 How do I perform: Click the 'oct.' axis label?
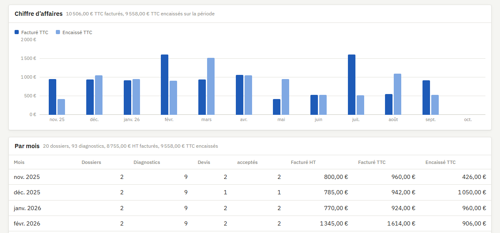pyautogui.click(x=468, y=119)
